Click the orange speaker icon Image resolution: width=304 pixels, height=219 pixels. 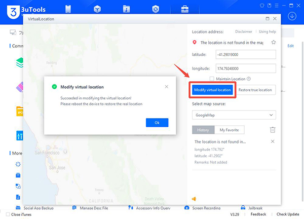(194, 198)
